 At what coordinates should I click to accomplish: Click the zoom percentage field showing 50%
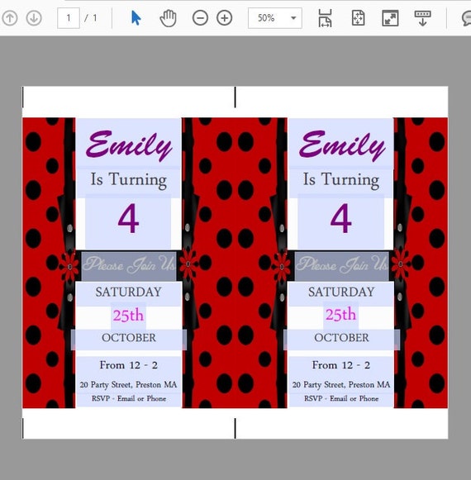pos(266,18)
